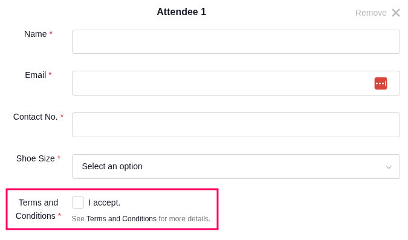Click the "for more details" help text
The height and width of the screenshot is (240, 408).
coord(184,219)
